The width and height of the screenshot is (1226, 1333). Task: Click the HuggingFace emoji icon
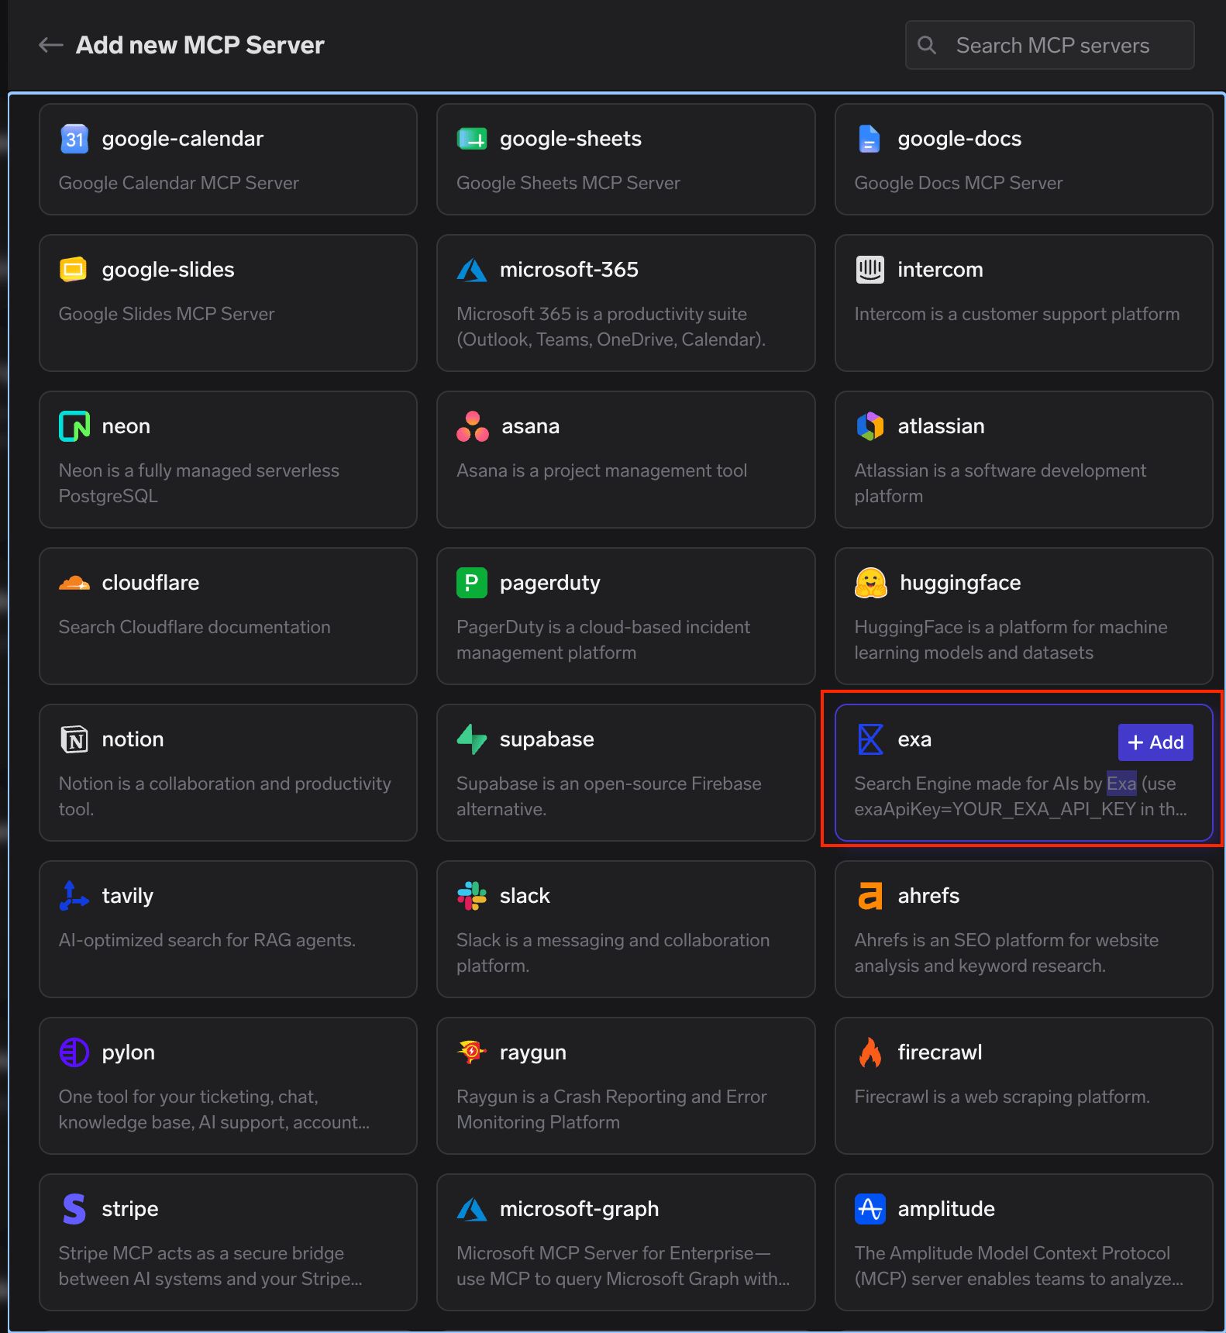click(871, 583)
